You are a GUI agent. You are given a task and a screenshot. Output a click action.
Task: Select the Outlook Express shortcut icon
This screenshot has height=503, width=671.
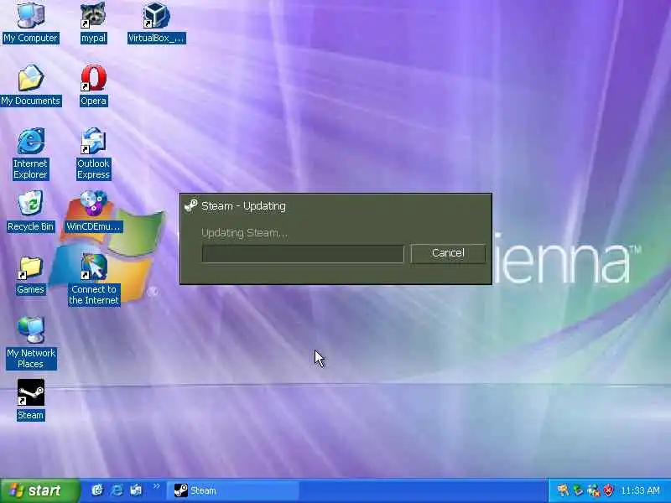[x=93, y=141]
